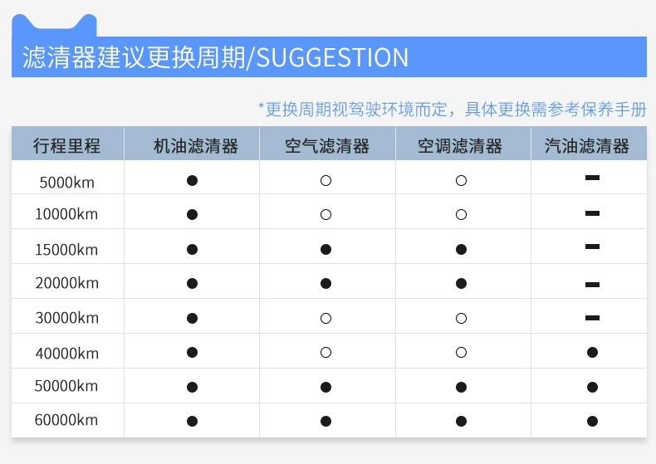Click the 30000km row label
Image resolution: width=656 pixels, height=464 pixels.
[x=67, y=318]
